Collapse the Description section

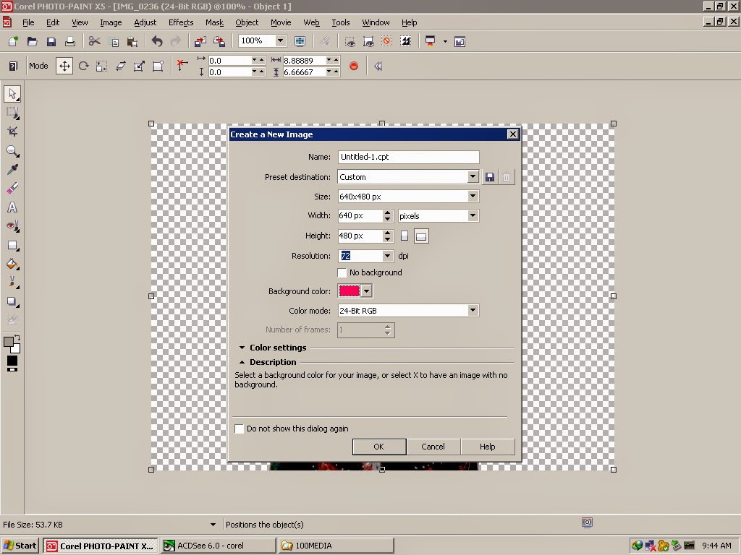point(242,363)
